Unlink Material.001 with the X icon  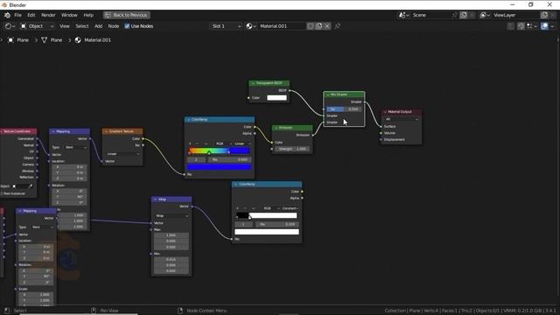coord(327,26)
